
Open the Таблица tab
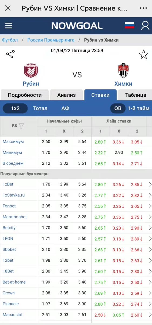pos(136,95)
